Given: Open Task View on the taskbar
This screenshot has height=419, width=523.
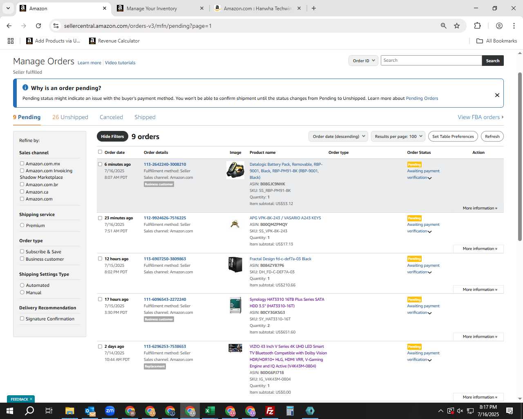Looking at the screenshot, I should pos(49,410).
